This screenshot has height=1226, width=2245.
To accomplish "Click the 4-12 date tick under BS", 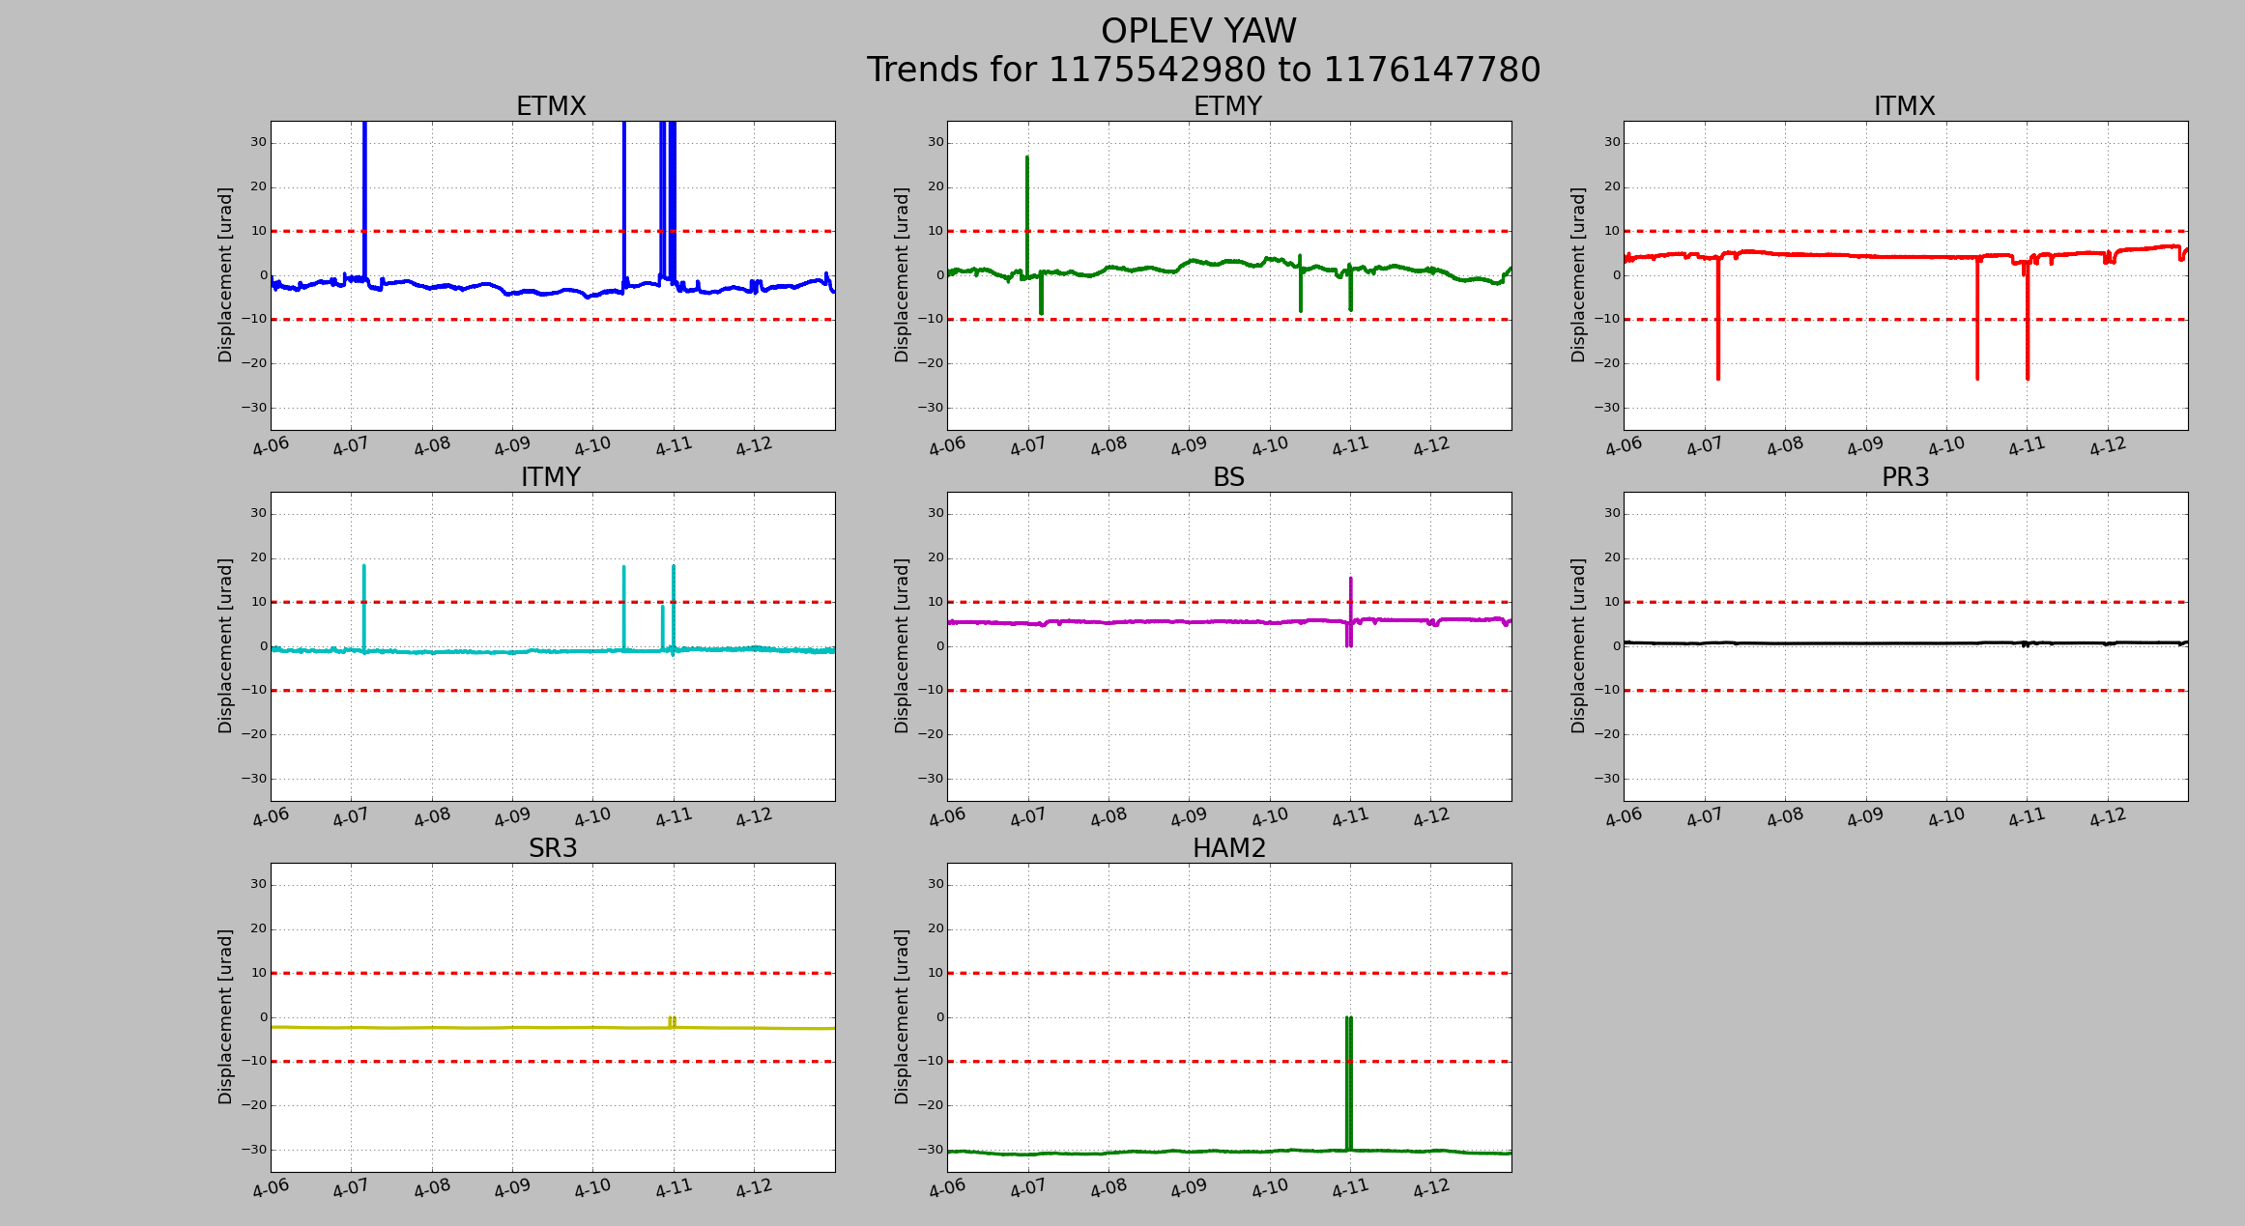I will pos(1430,816).
